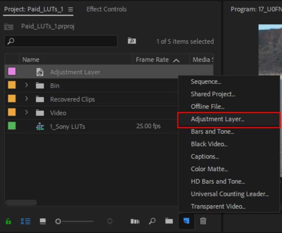Open the Program monitor tab

256,9
